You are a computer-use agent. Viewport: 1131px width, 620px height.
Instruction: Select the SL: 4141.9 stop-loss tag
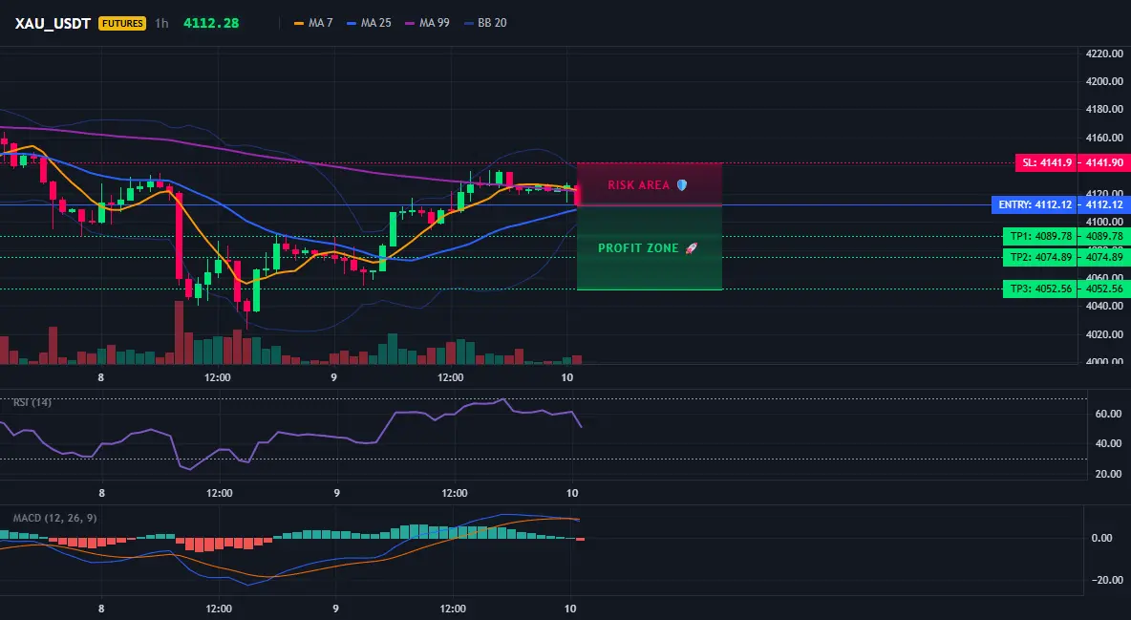(x=1046, y=163)
